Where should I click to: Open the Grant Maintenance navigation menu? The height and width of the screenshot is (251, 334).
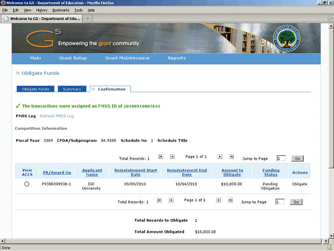(127, 58)
